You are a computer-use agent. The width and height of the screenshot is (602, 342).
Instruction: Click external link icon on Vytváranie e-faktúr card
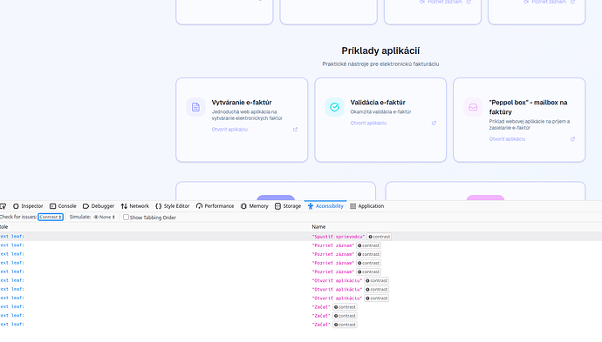[x=295, y=130]
